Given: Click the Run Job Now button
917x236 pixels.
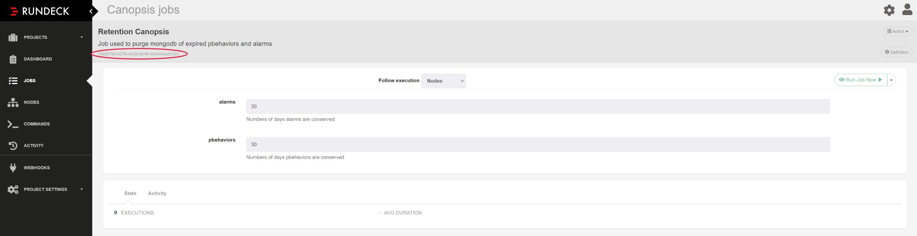Looking at the screenshot, I should point(861,80).
